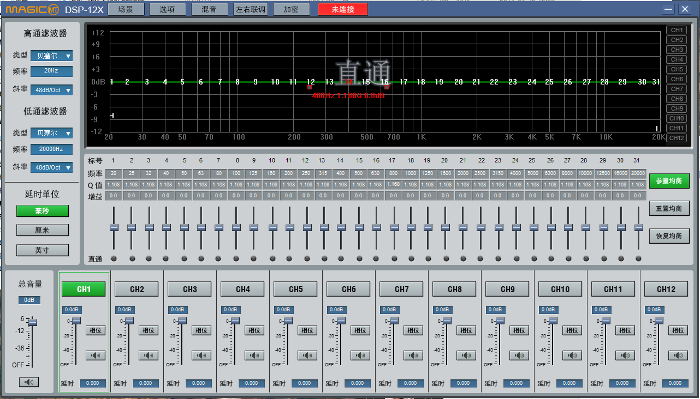The height and width of the screenshot is (399, 700).
Task: Invert CH1 phase with 相位 button
Action: 96,330
